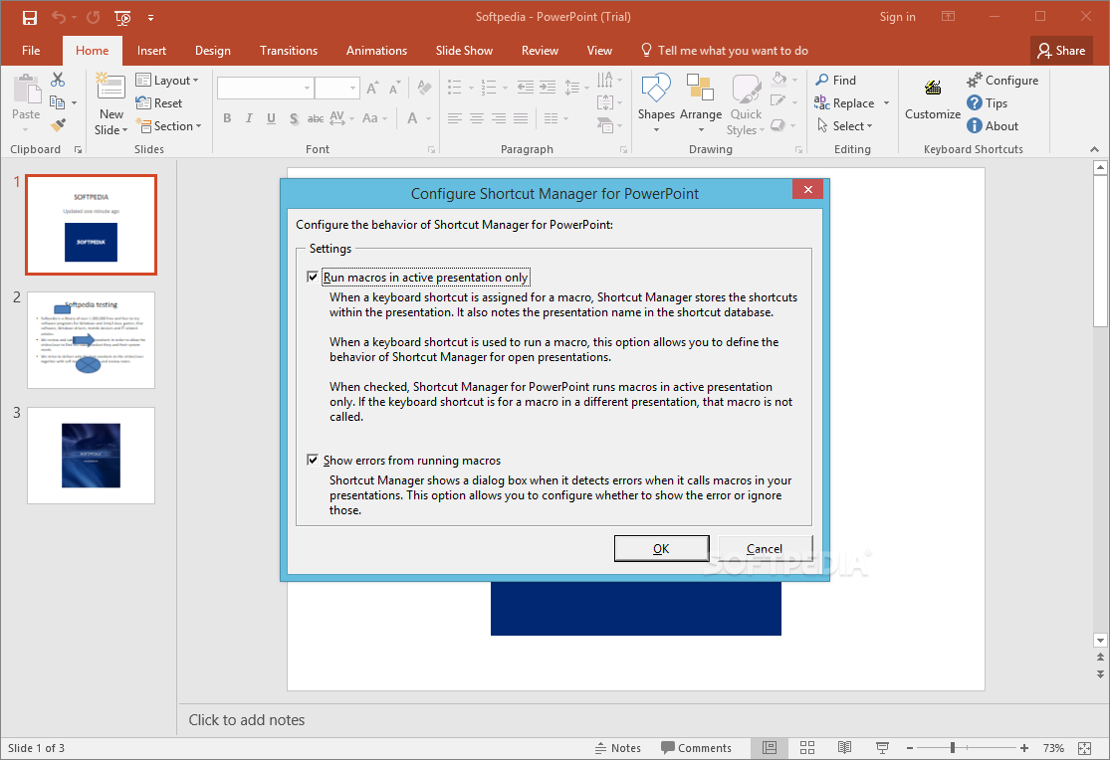Switch to Reading View in status bar
The height and width of the screenshot is (760, 1110).
(844, 748)
